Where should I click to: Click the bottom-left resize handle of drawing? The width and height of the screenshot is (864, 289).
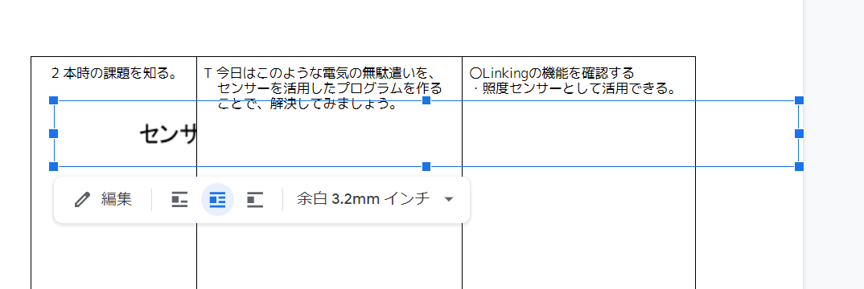tap(53, 166)
